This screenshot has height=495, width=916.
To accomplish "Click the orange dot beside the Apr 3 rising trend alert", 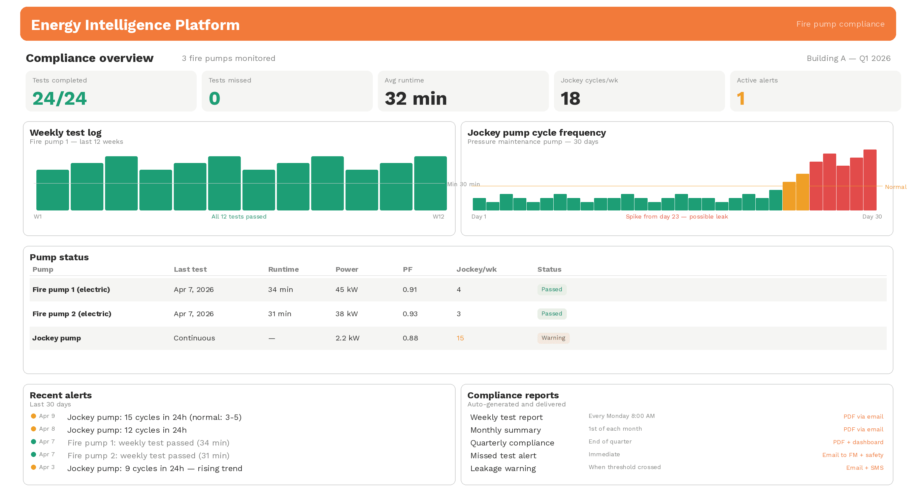I will 34,467.
